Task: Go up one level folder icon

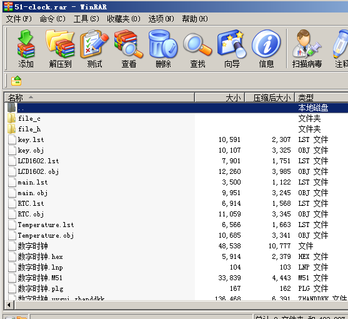Action: point(16,81)
